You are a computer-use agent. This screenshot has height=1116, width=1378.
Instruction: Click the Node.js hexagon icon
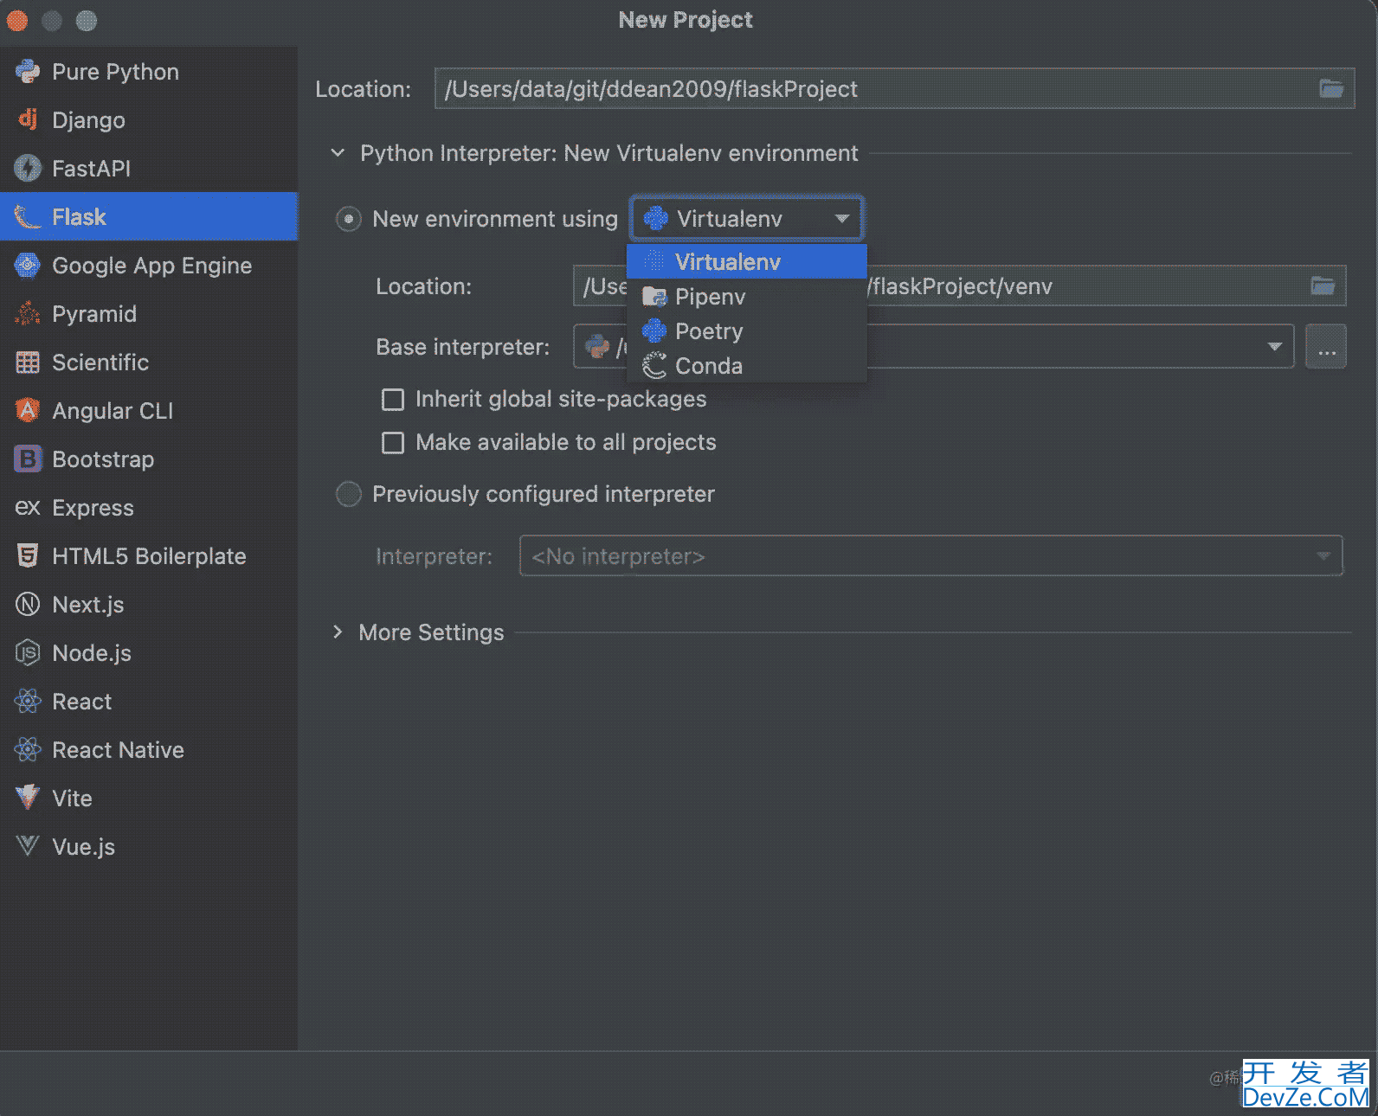point(28,652)
